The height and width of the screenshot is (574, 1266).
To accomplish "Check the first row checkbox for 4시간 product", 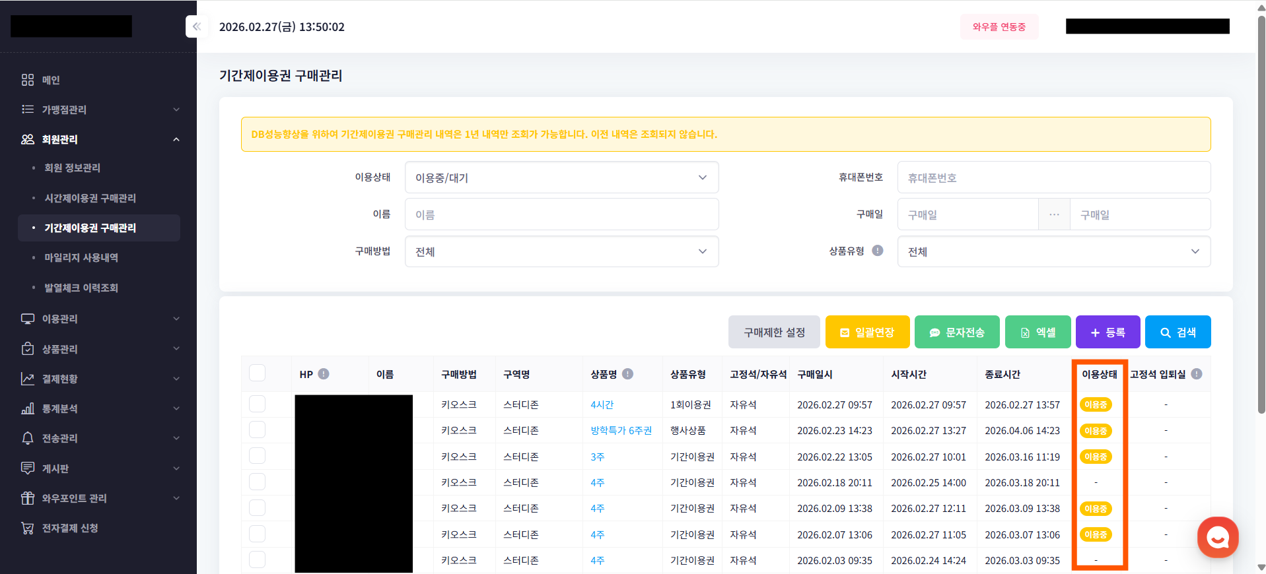I will (258, 404).
